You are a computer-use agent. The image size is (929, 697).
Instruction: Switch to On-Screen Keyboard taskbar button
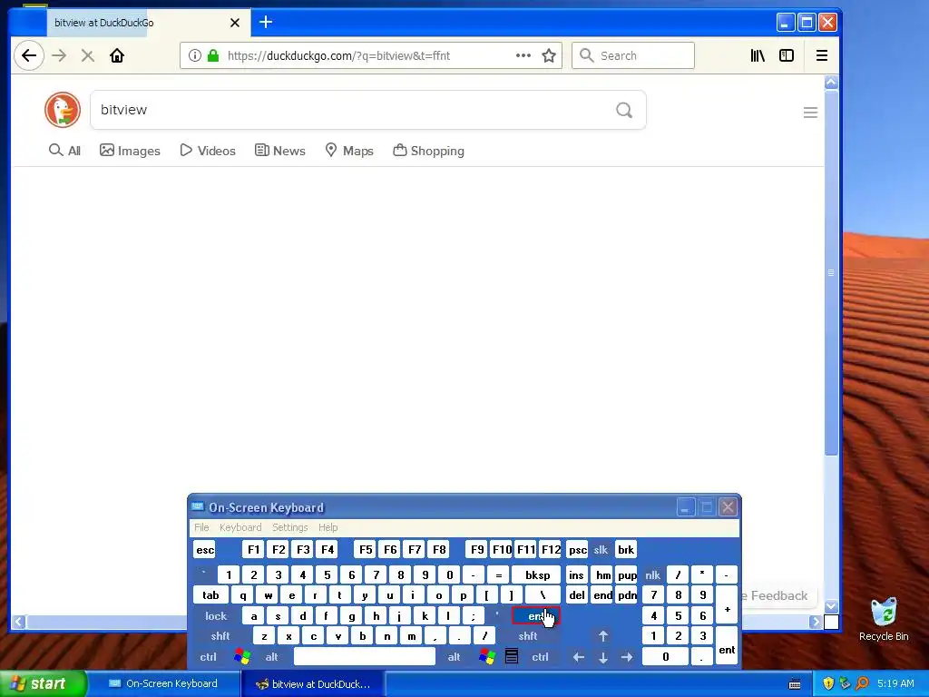coord(164,683)
